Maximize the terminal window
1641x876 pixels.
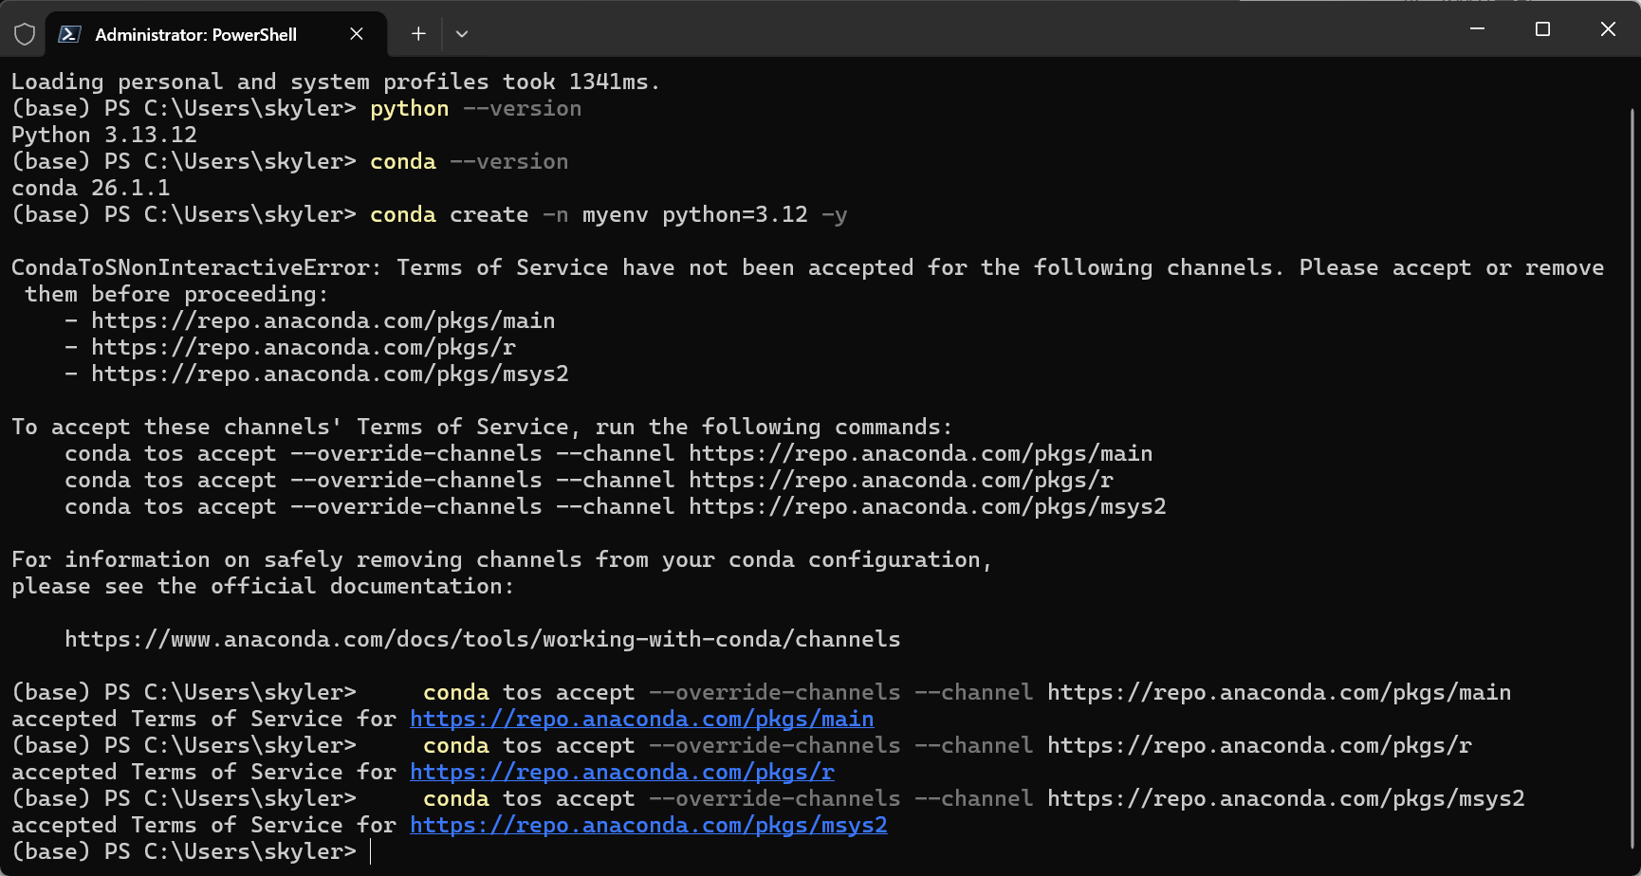[x=1542, y=29]
